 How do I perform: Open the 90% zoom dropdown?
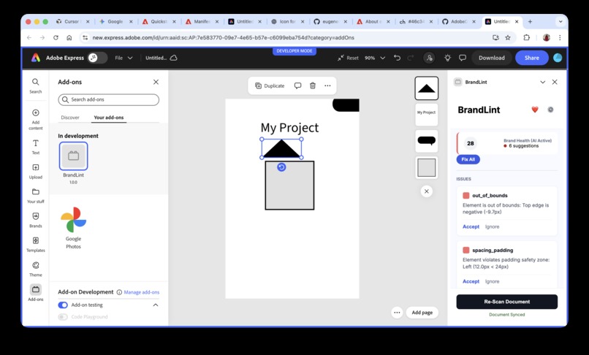(375, 58)
